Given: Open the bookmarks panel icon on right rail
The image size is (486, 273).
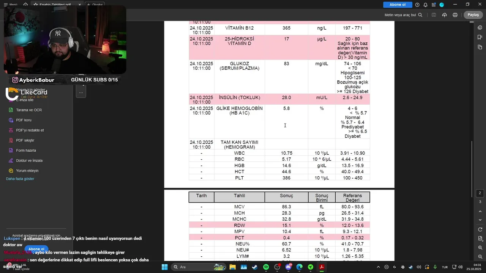Looking at the screenshot, I should (480, 37).
